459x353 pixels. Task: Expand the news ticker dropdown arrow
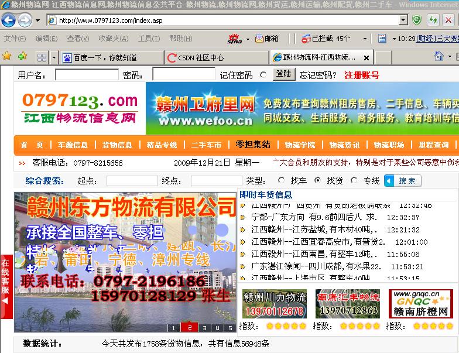pyautogui.click(x=393, y=39)
